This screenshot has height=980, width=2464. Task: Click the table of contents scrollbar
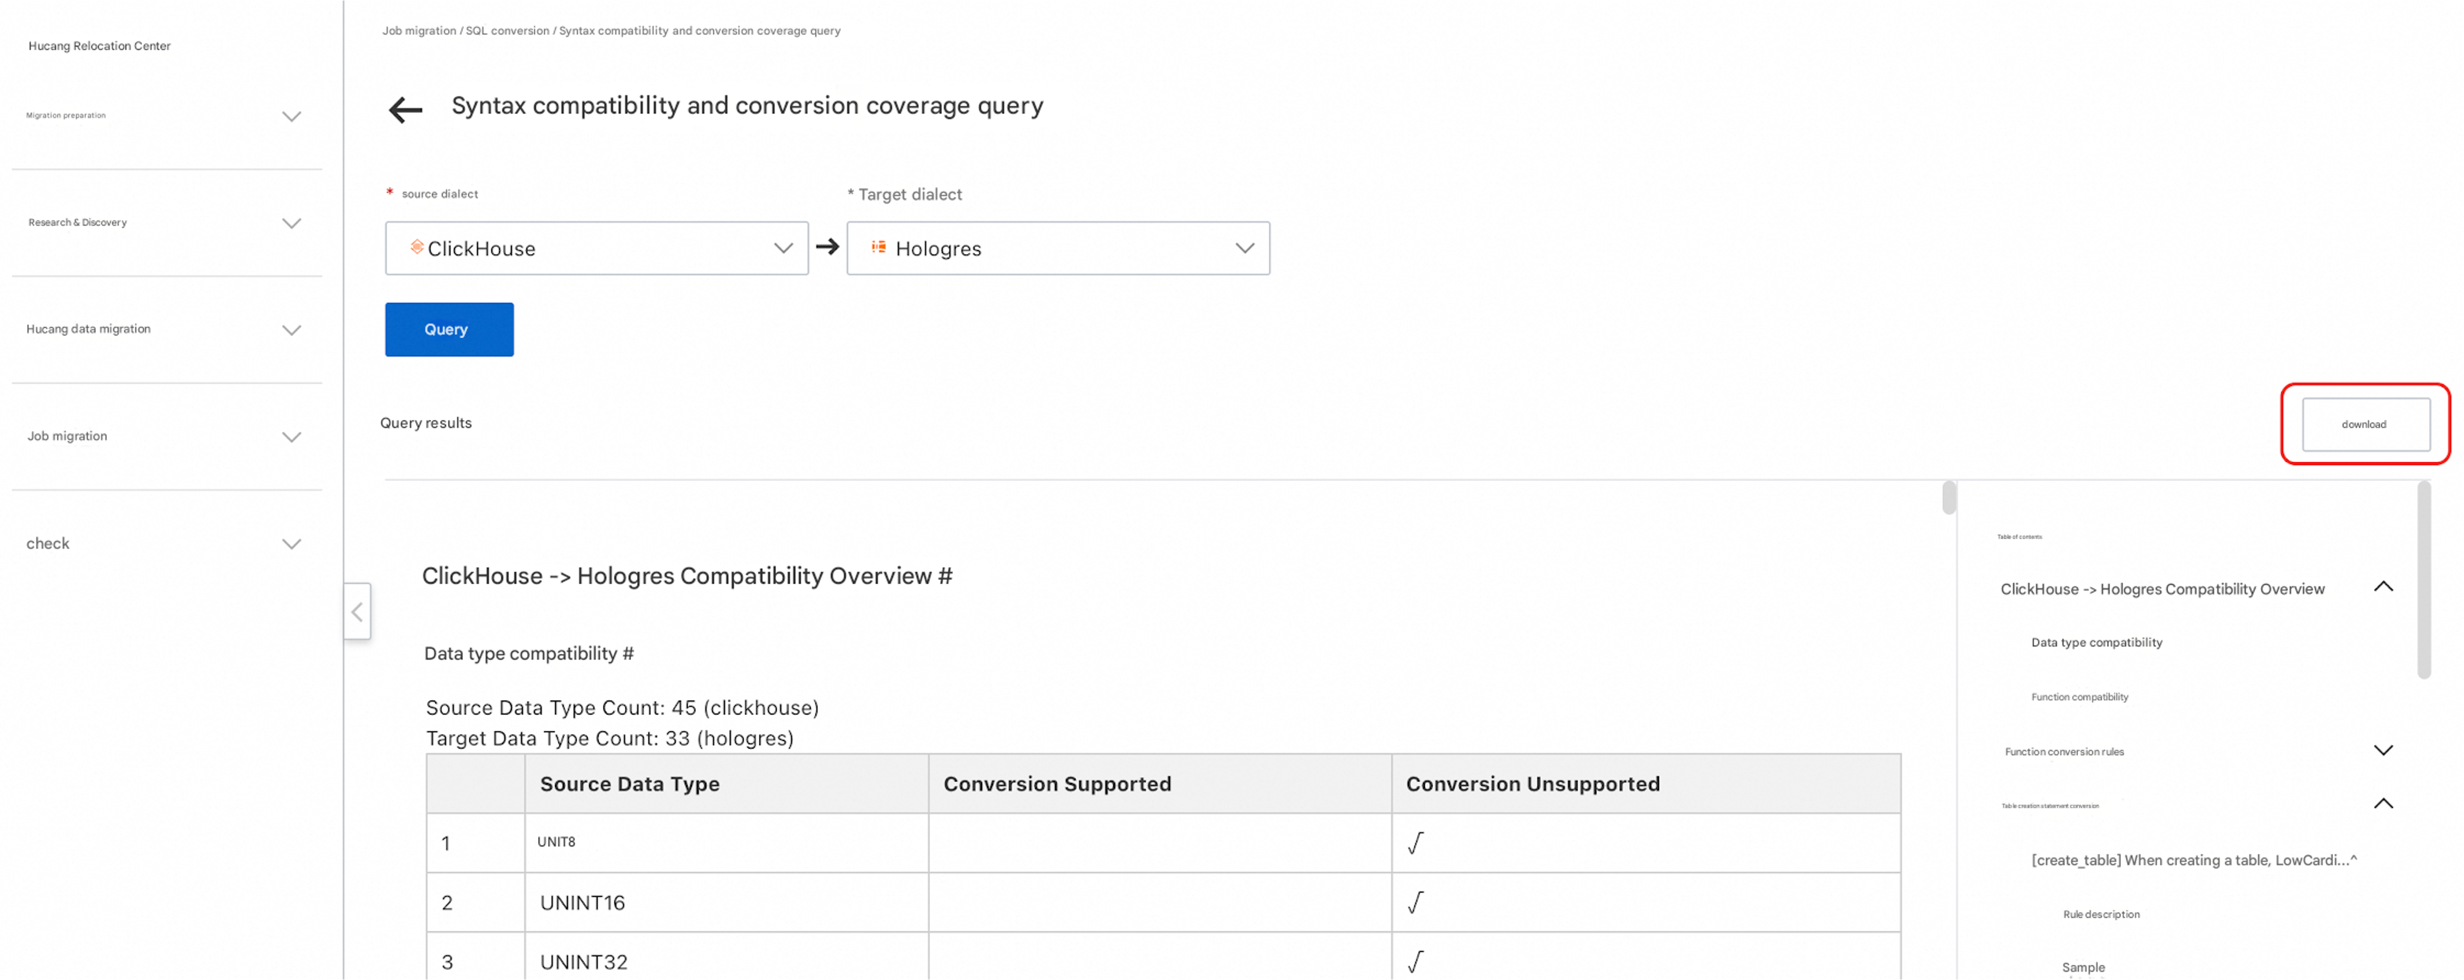point(2423,579)
